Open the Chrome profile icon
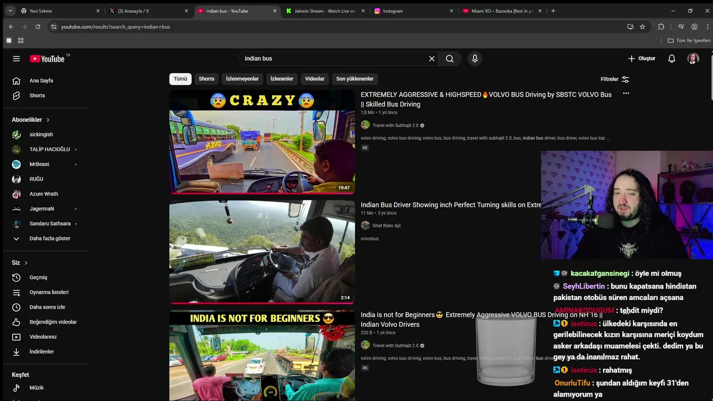Screen dimensions: 713x401 point(694,27)
